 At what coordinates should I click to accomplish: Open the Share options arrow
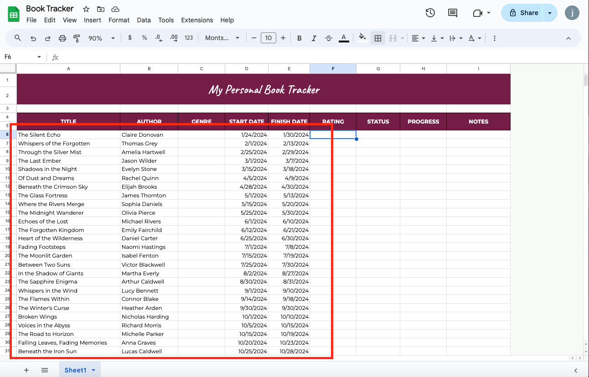tap(550, 13)
